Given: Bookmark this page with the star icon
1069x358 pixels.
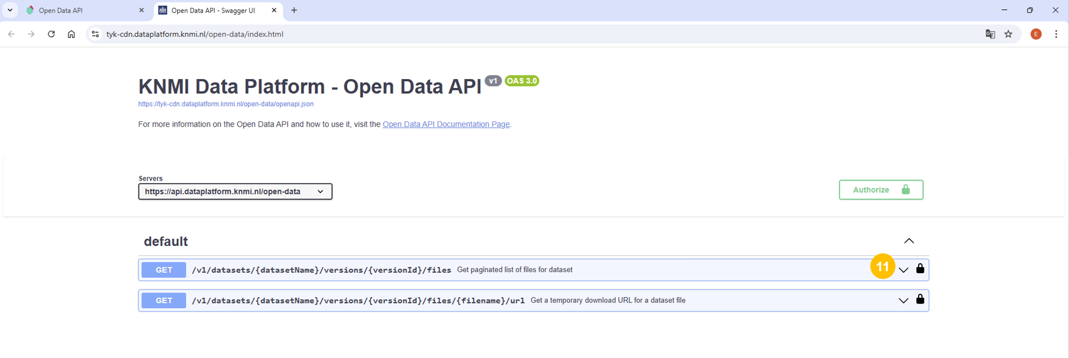Looking at the screenshot, I should [x=1008, y=34].
